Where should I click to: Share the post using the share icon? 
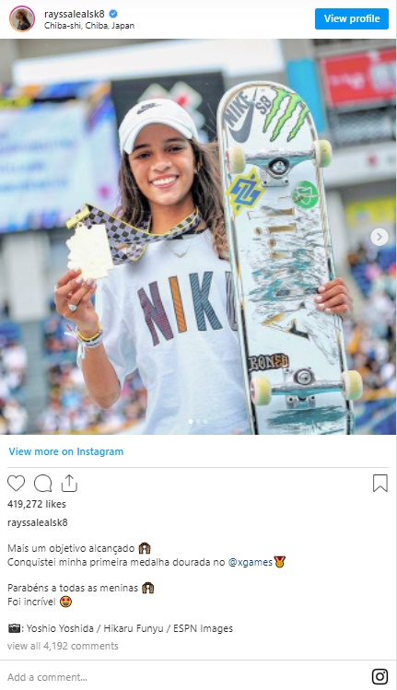(69, 483)
